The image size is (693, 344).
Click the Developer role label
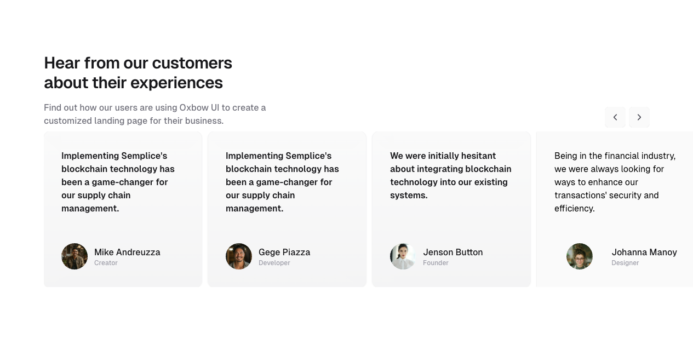[x=274, y=262]
